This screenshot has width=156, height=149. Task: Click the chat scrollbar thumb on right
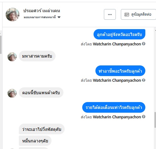155,120
